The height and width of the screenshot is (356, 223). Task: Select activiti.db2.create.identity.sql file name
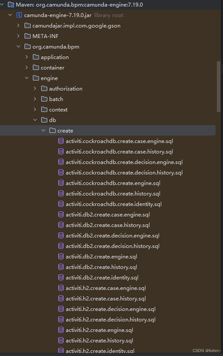coord(102,277)
